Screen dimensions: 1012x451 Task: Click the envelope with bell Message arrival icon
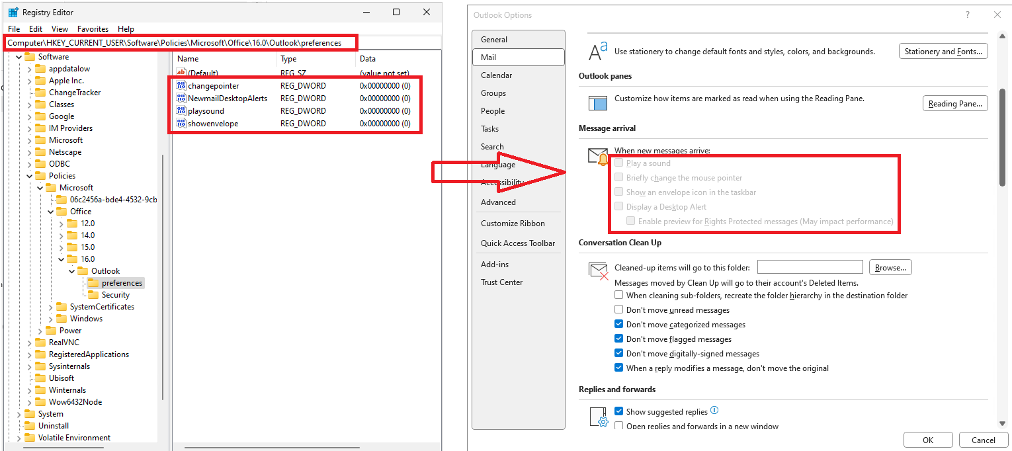coord(598,157)
